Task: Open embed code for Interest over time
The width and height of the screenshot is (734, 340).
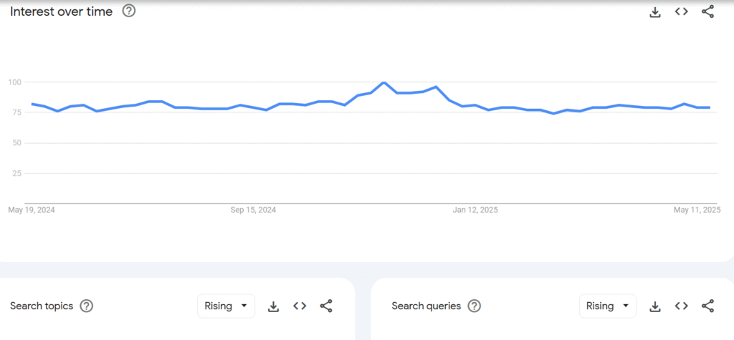Action: [681, 11]
